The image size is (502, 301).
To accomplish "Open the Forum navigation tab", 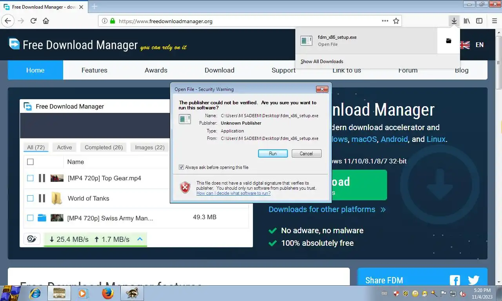I will 408,70.
